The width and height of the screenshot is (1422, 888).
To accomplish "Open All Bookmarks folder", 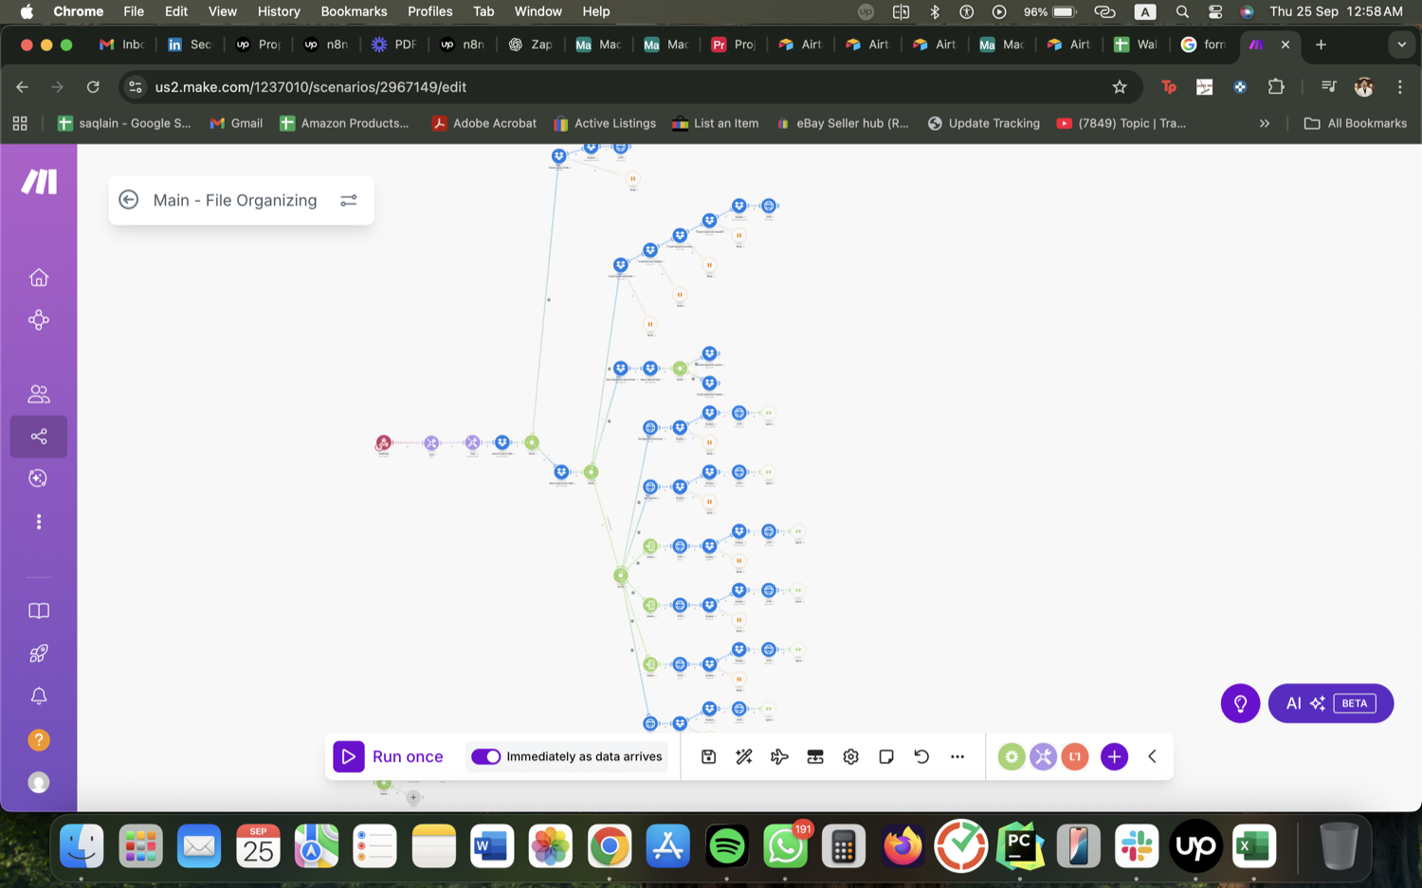I will 1355,123.
